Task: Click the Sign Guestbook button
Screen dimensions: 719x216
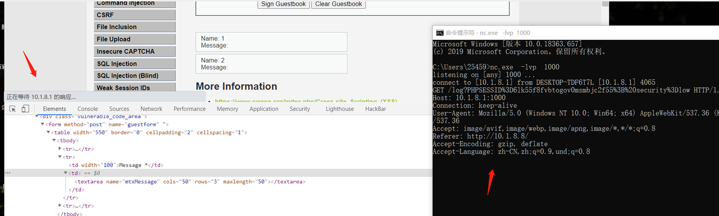Action: coord(283,4)
